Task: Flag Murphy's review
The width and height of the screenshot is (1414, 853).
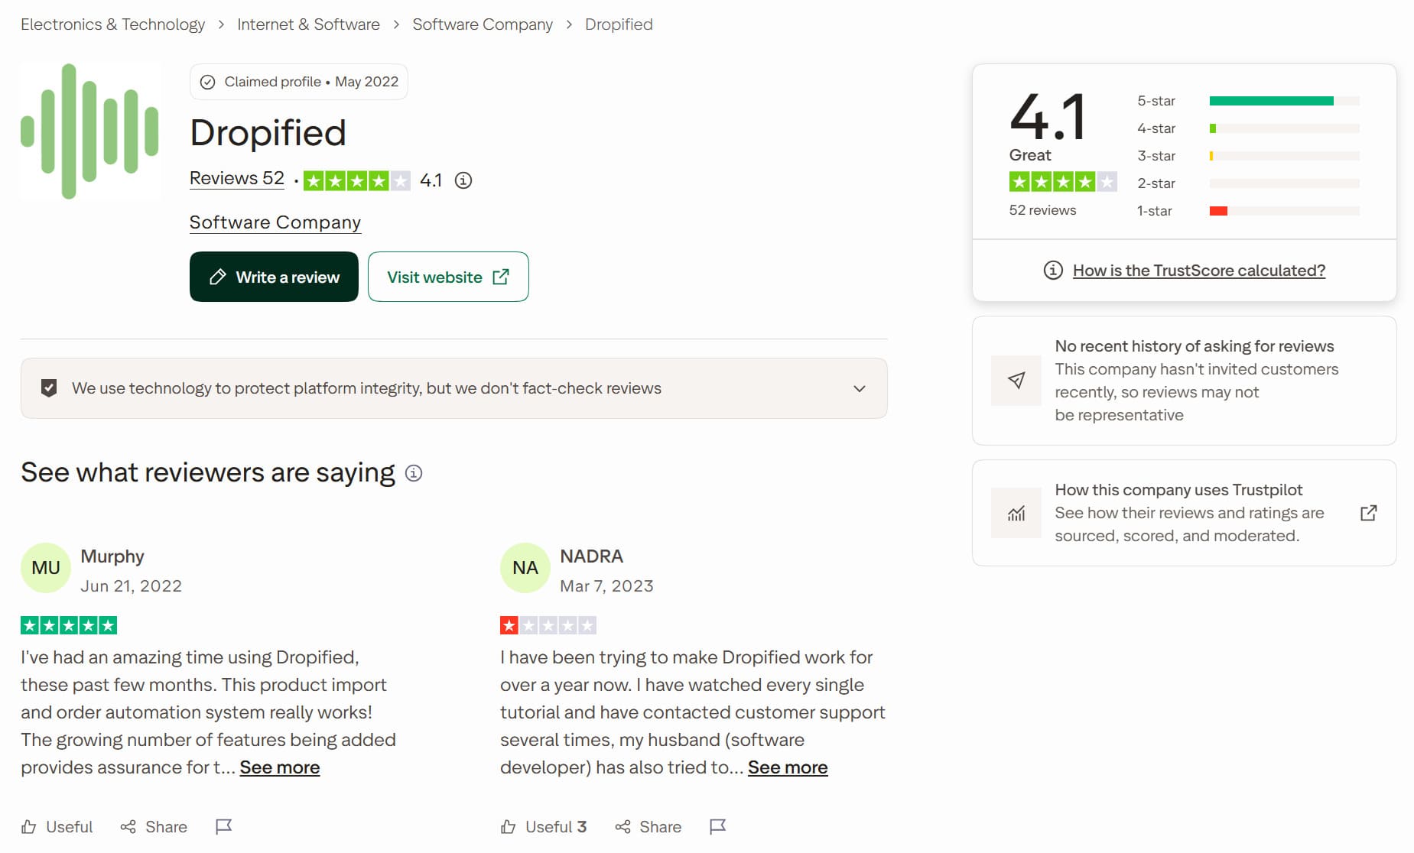Action: click(x=223, y=827)
